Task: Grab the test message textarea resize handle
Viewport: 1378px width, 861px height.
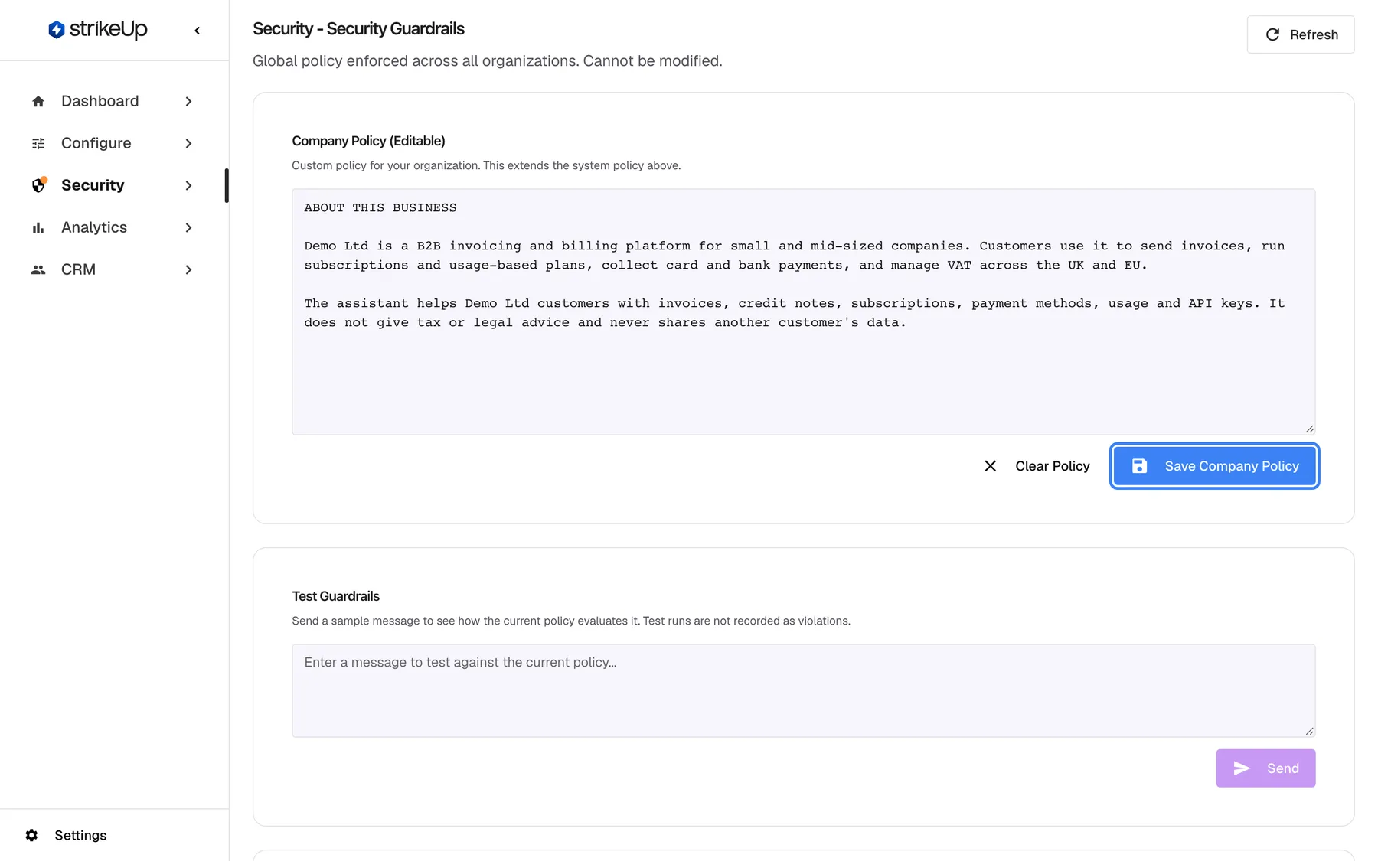Action: click(1309, 731)
